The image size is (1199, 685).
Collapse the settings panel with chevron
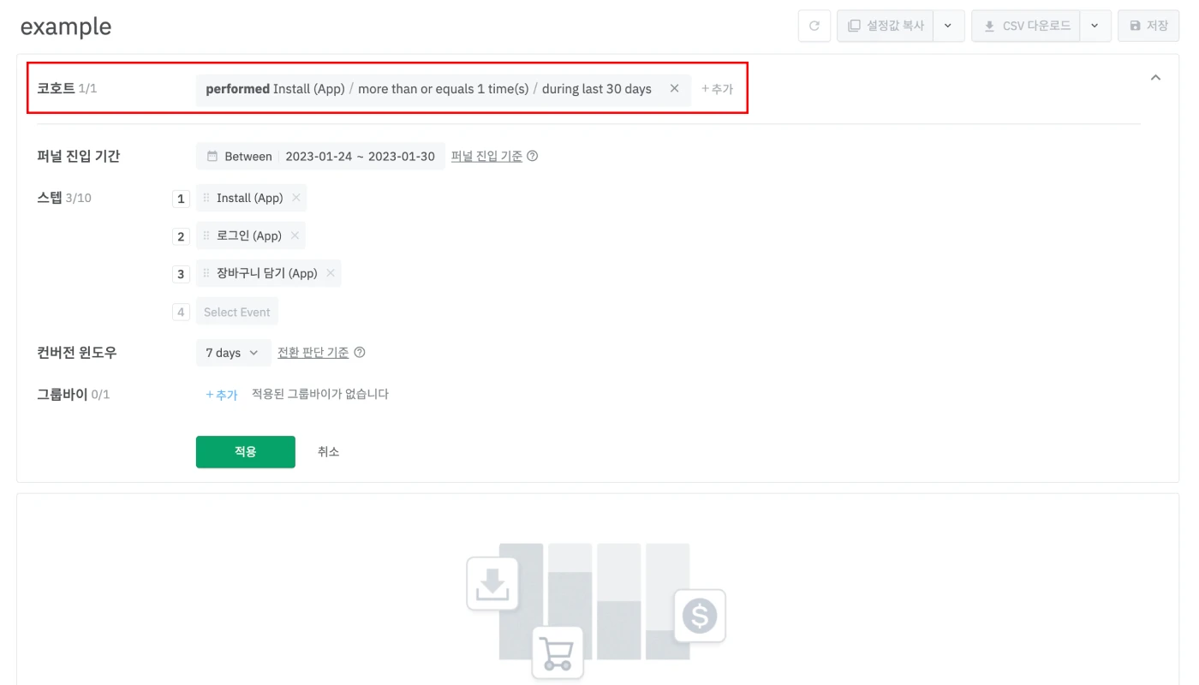coord(1155,78)
